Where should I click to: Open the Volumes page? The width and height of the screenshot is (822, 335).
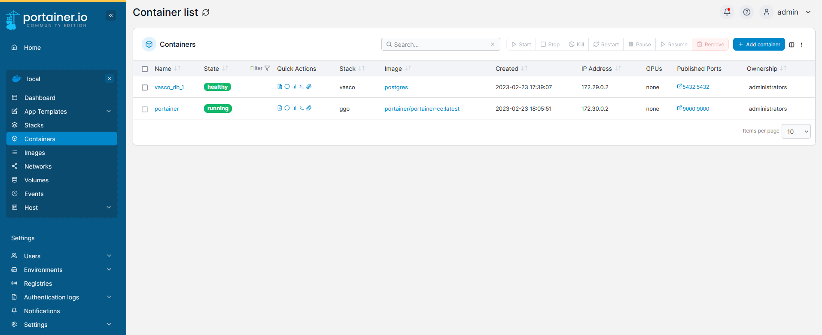pos(37,180)
